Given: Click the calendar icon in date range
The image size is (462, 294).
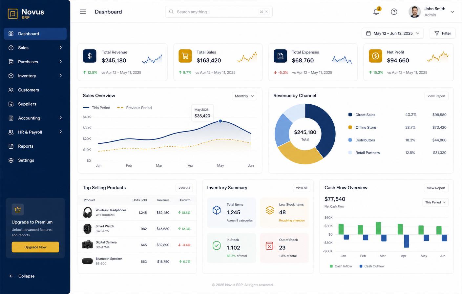Looking at the screenshot, I should click(x=368, y=33).
